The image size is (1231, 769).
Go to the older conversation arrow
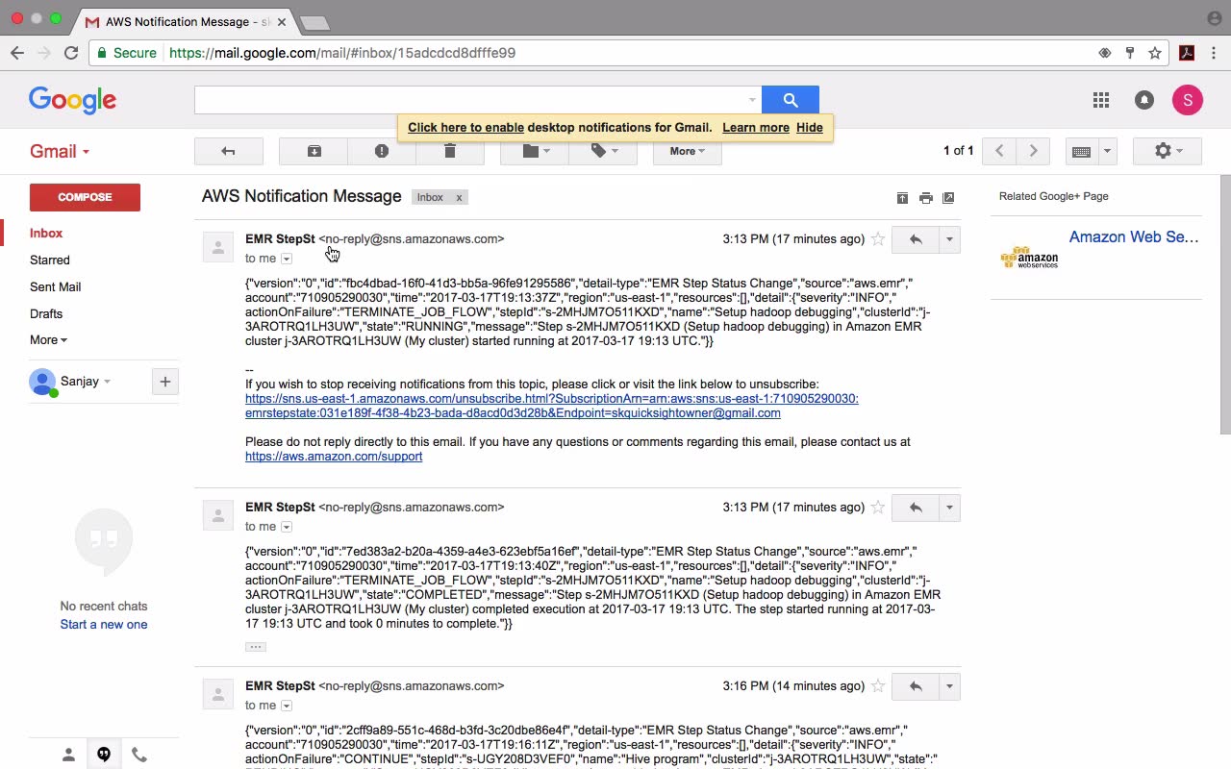[1033, 151]
